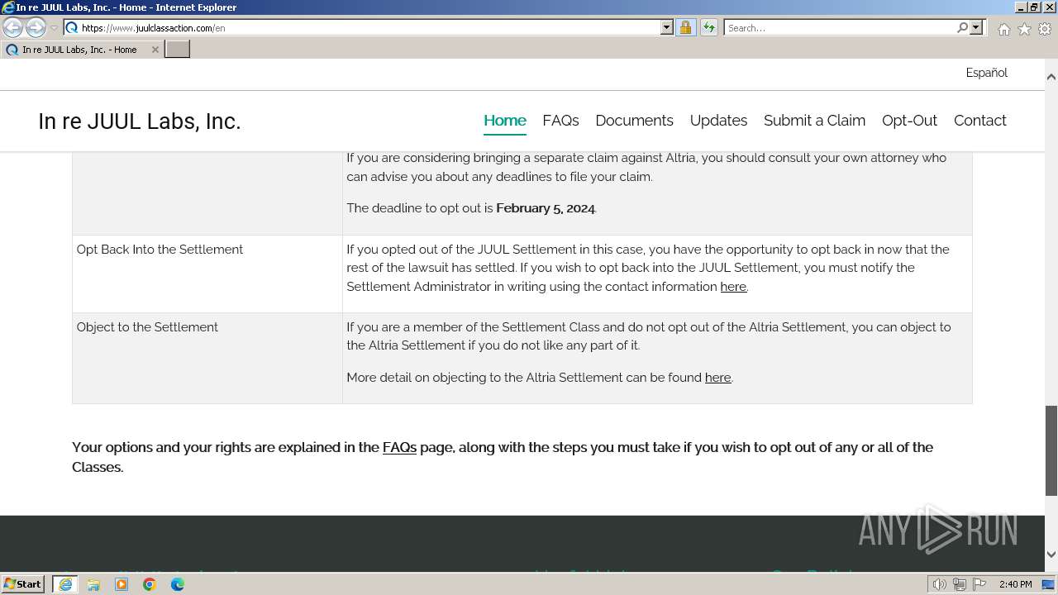Click 'here' link for contact information
The image size is (1058, 595).
(x=733, y=287)
